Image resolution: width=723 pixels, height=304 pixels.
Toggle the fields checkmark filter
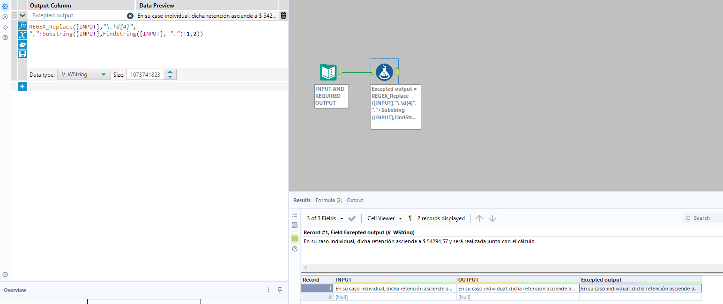[x=352, y=218]
